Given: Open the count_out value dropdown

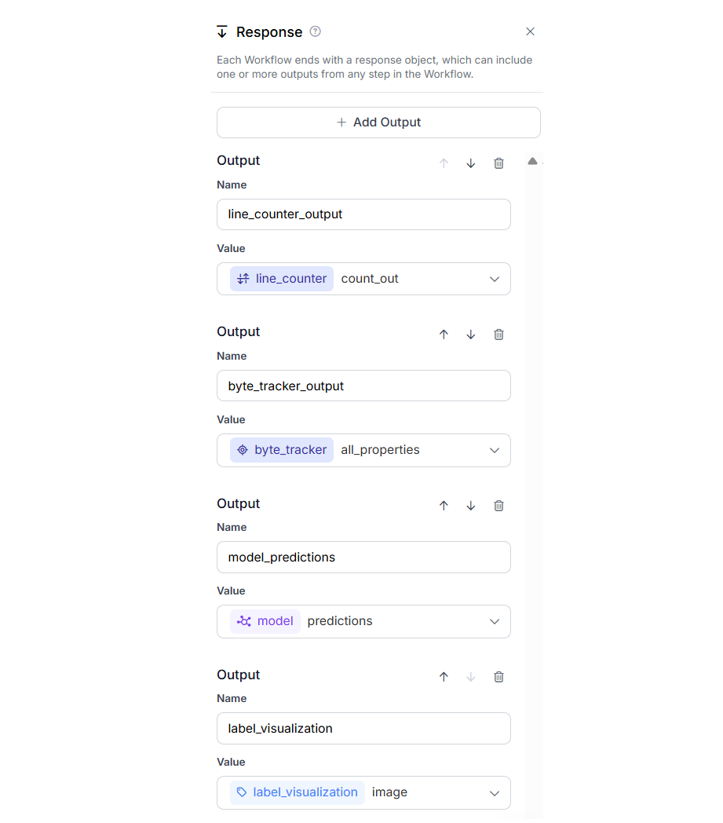Looking at the screenshot, I should click(x=495, y=278).
